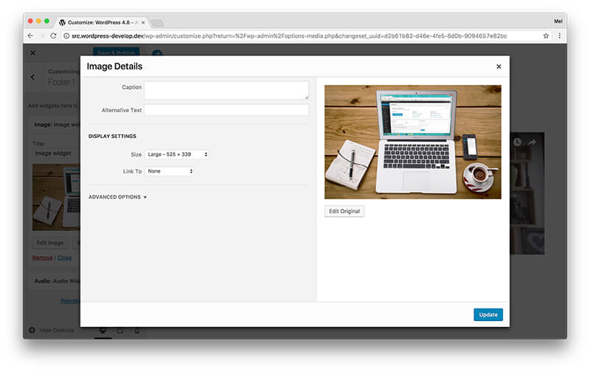Bookmark this page with the star
The image size is (590, 372).
546,35
